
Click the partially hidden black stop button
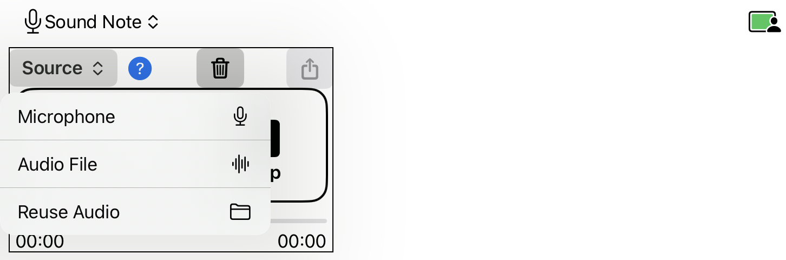point(275,138)
